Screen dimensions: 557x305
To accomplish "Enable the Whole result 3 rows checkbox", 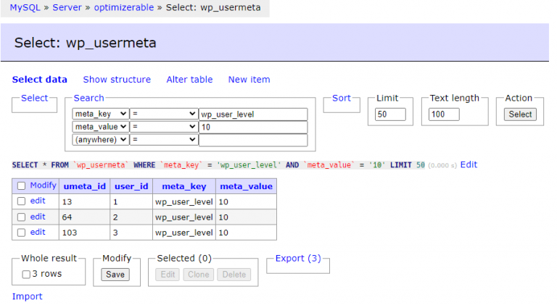I will tap(26, 275).
